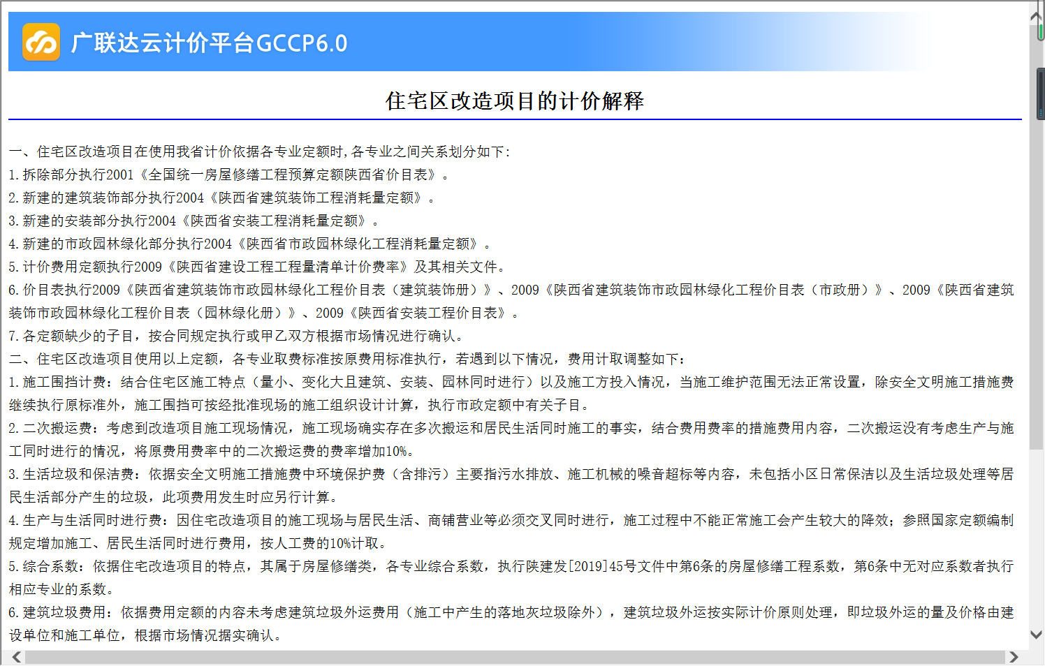
Task: Click the paragraph 4.生产与生活同时进行费
Action: 511,531
